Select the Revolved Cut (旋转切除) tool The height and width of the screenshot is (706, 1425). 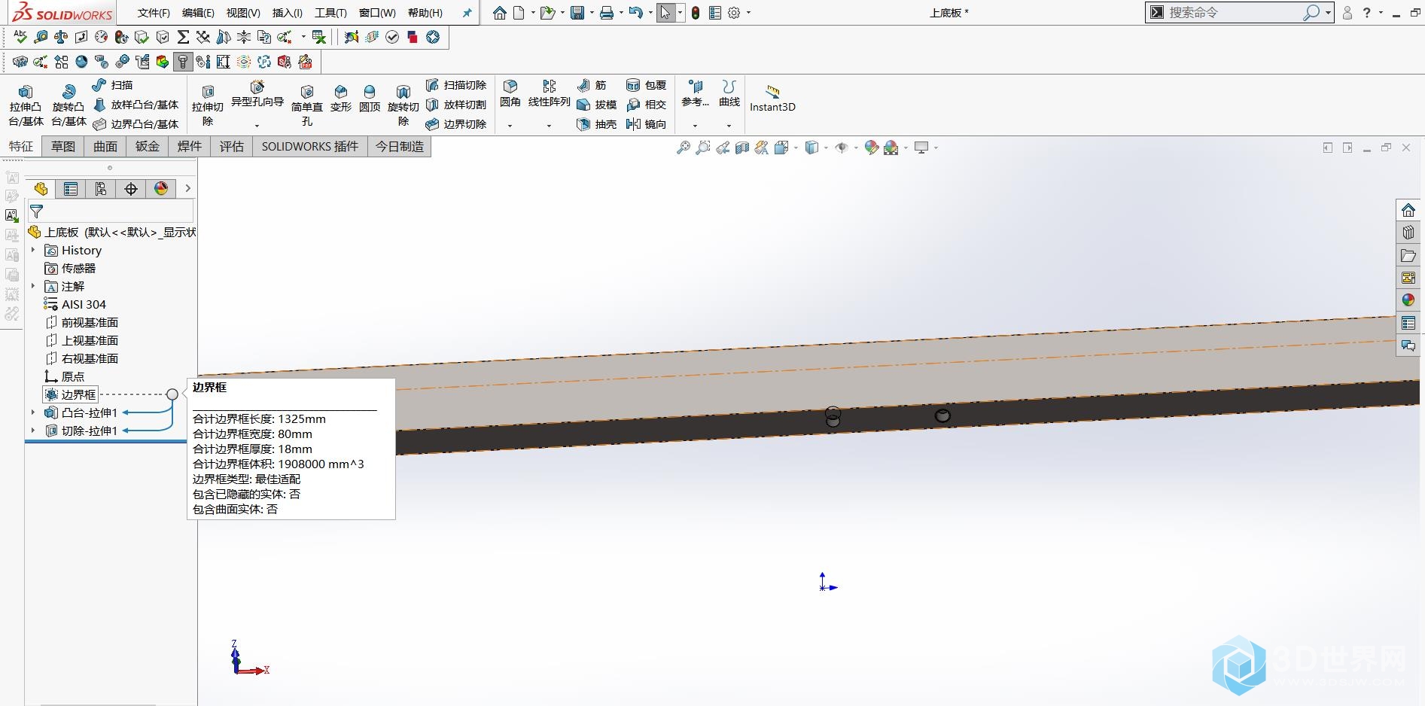point(403,105)
